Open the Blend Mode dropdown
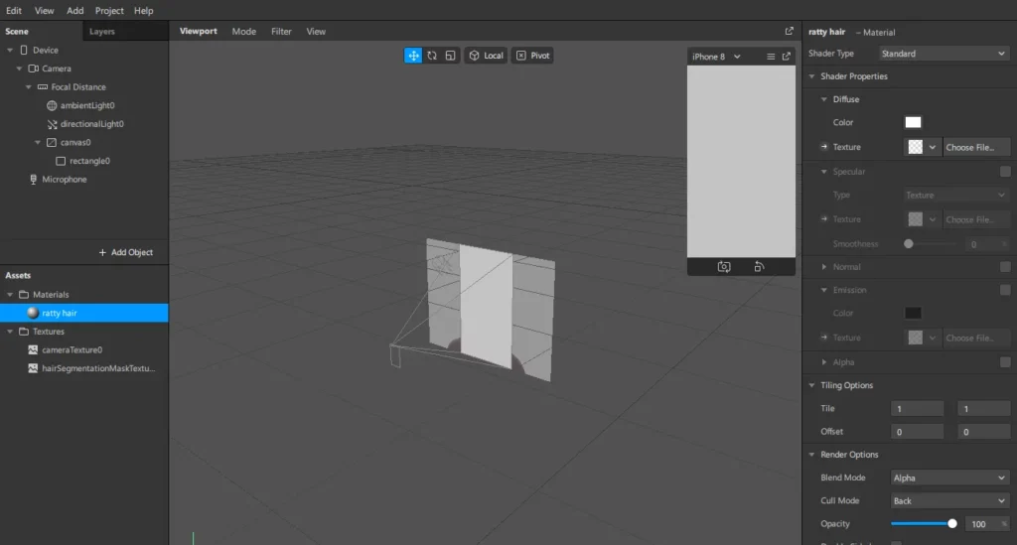 (x=949, y=477)
